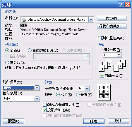
Task: Click the printer icon in name box
Action: 24,20
